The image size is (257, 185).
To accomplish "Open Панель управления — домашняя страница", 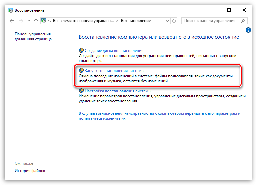I will click(35, 36).
